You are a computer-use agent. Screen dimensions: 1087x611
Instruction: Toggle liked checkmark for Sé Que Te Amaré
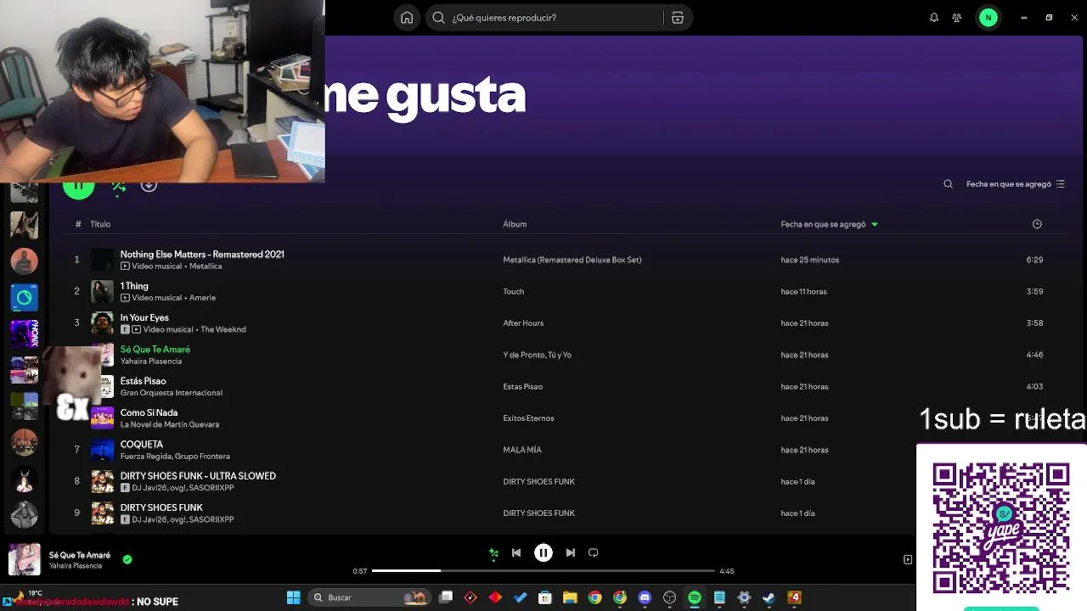[127, 560]
